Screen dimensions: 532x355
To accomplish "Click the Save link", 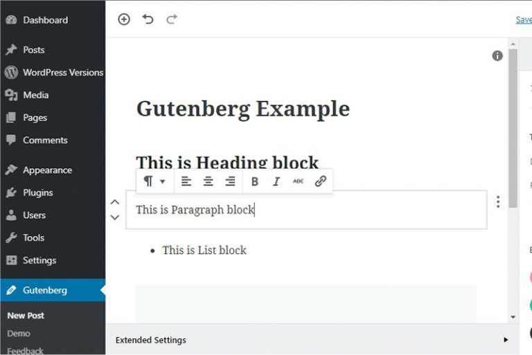I will [x=524, y=19].
